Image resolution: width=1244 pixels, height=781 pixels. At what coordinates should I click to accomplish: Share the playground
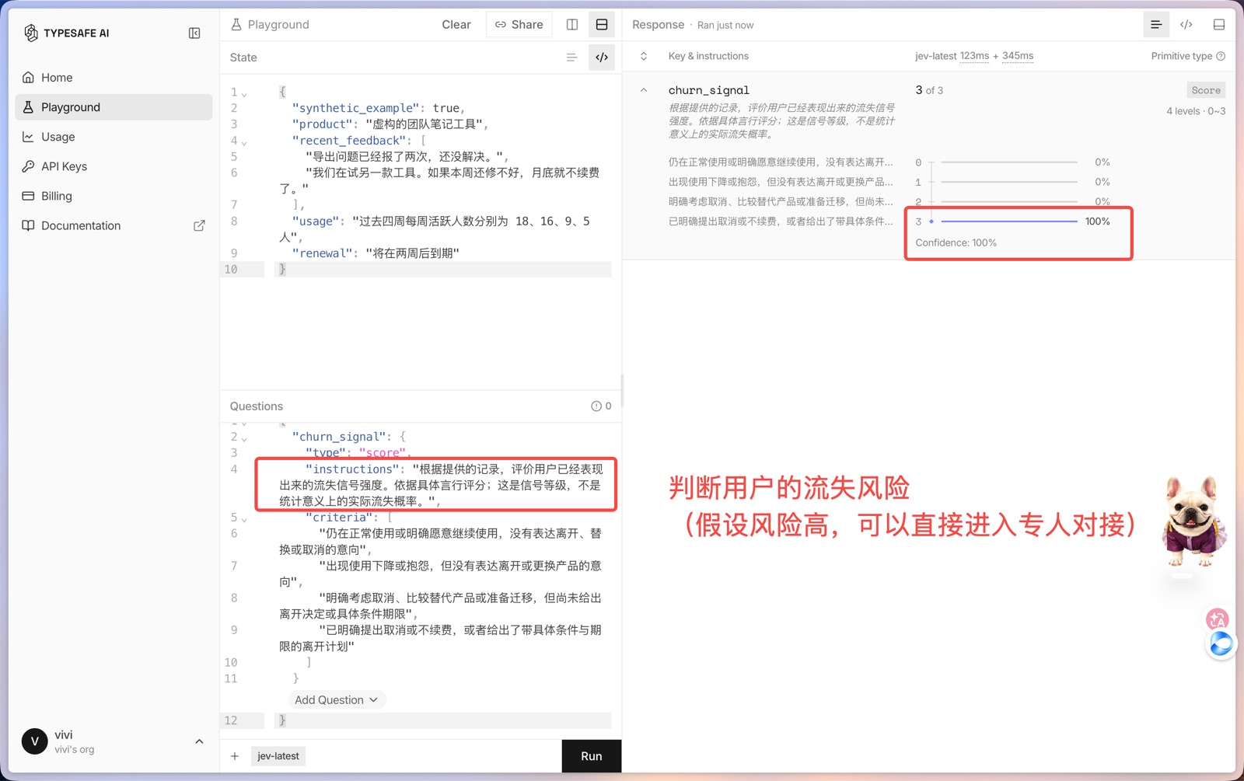click(519, 25)
